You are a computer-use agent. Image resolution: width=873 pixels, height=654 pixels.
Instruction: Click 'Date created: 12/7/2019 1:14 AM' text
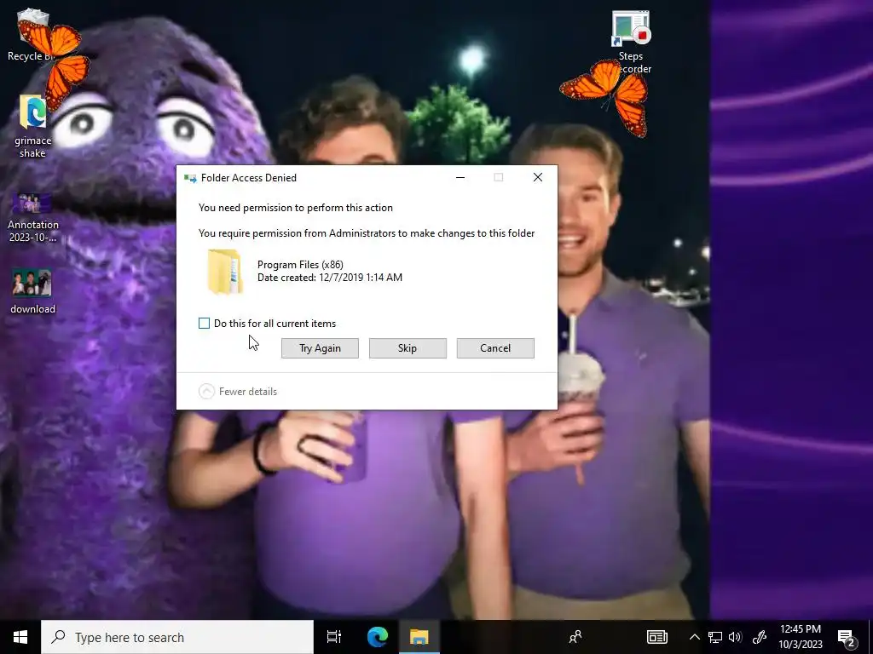[x=330, y=278]
